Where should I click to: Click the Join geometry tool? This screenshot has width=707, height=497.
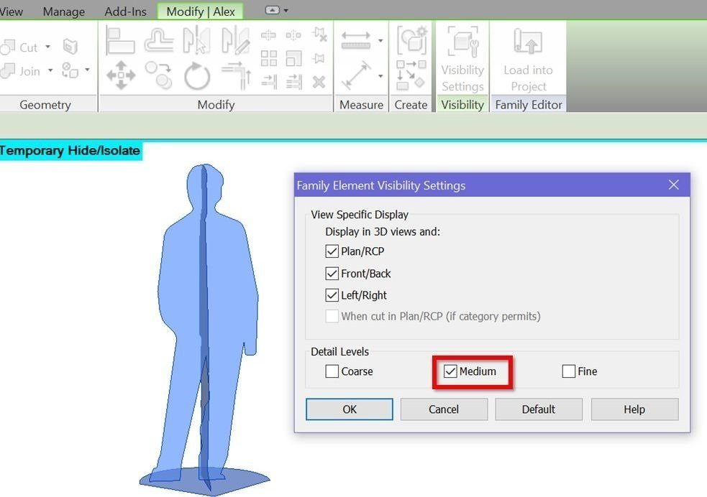point(20,70)
